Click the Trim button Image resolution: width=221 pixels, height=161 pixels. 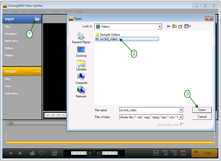[x=204, y=153]
